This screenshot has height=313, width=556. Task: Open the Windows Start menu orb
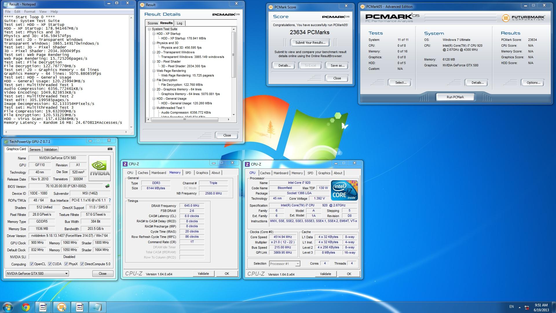(7, 307)
